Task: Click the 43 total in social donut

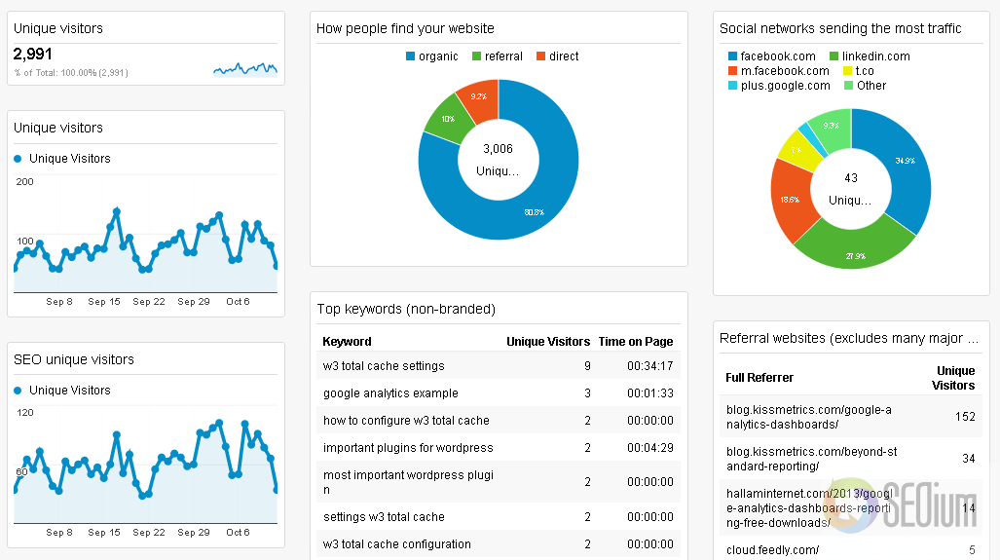Action: [851, 178]
